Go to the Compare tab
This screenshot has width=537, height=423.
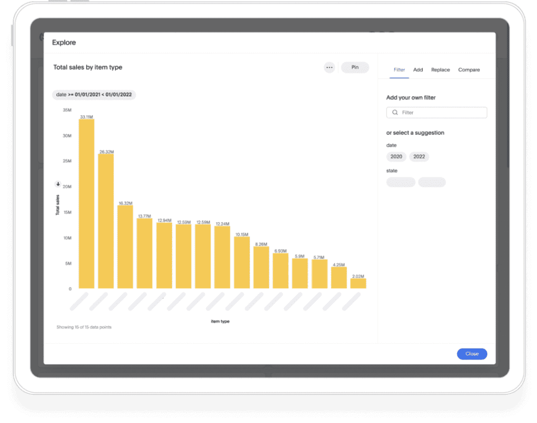coord(469,70)
